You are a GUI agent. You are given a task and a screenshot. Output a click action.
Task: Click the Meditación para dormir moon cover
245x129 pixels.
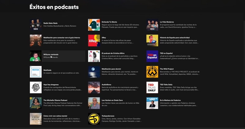[94, 72]
